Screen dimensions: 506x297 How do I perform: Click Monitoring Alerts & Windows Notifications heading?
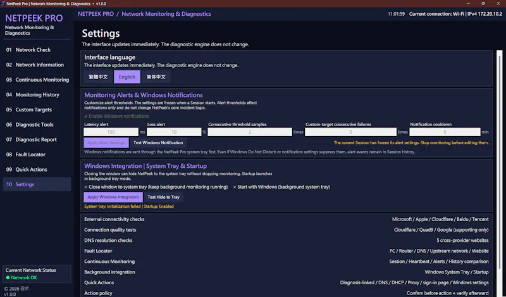144,95
